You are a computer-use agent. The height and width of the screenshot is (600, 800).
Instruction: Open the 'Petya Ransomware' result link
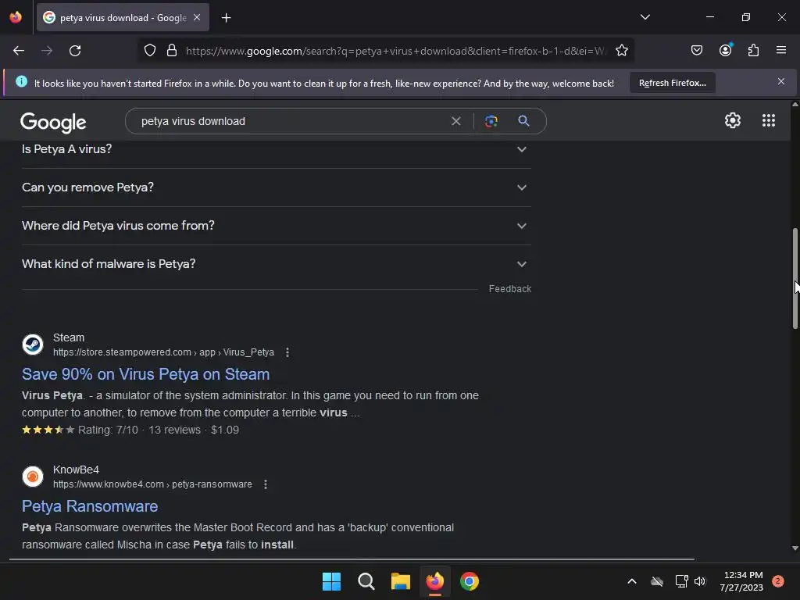(x=90, y=506)
